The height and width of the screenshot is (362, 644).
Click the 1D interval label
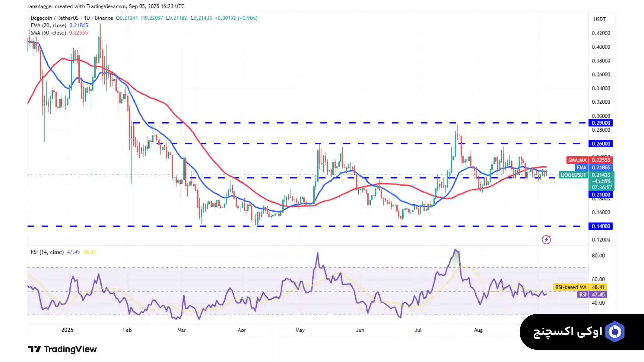pyautogui.click(x=87, y=18)
